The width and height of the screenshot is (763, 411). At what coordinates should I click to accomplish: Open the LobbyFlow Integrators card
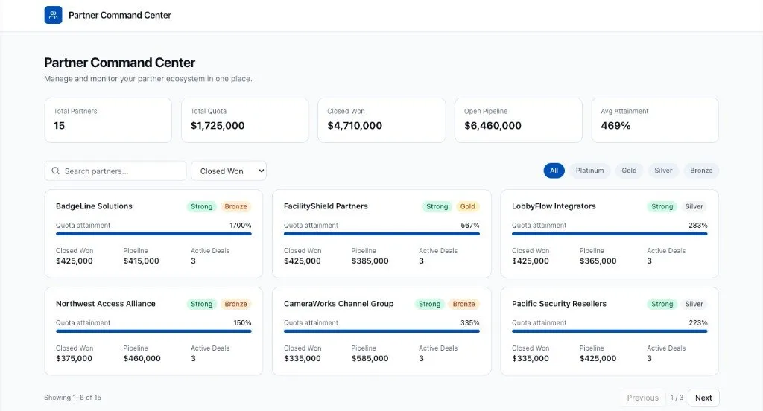[610, 234]
